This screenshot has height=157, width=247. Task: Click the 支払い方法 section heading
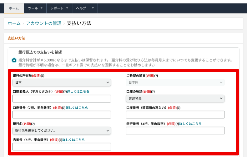click(x=16, y=38)
